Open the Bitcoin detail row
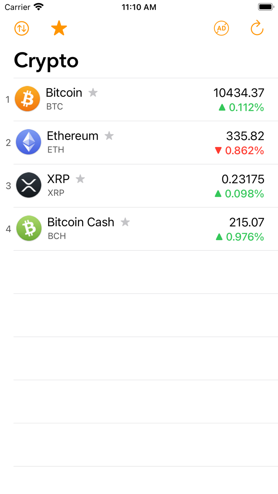The height and width of the screenshot is (494, 278). 139,98
